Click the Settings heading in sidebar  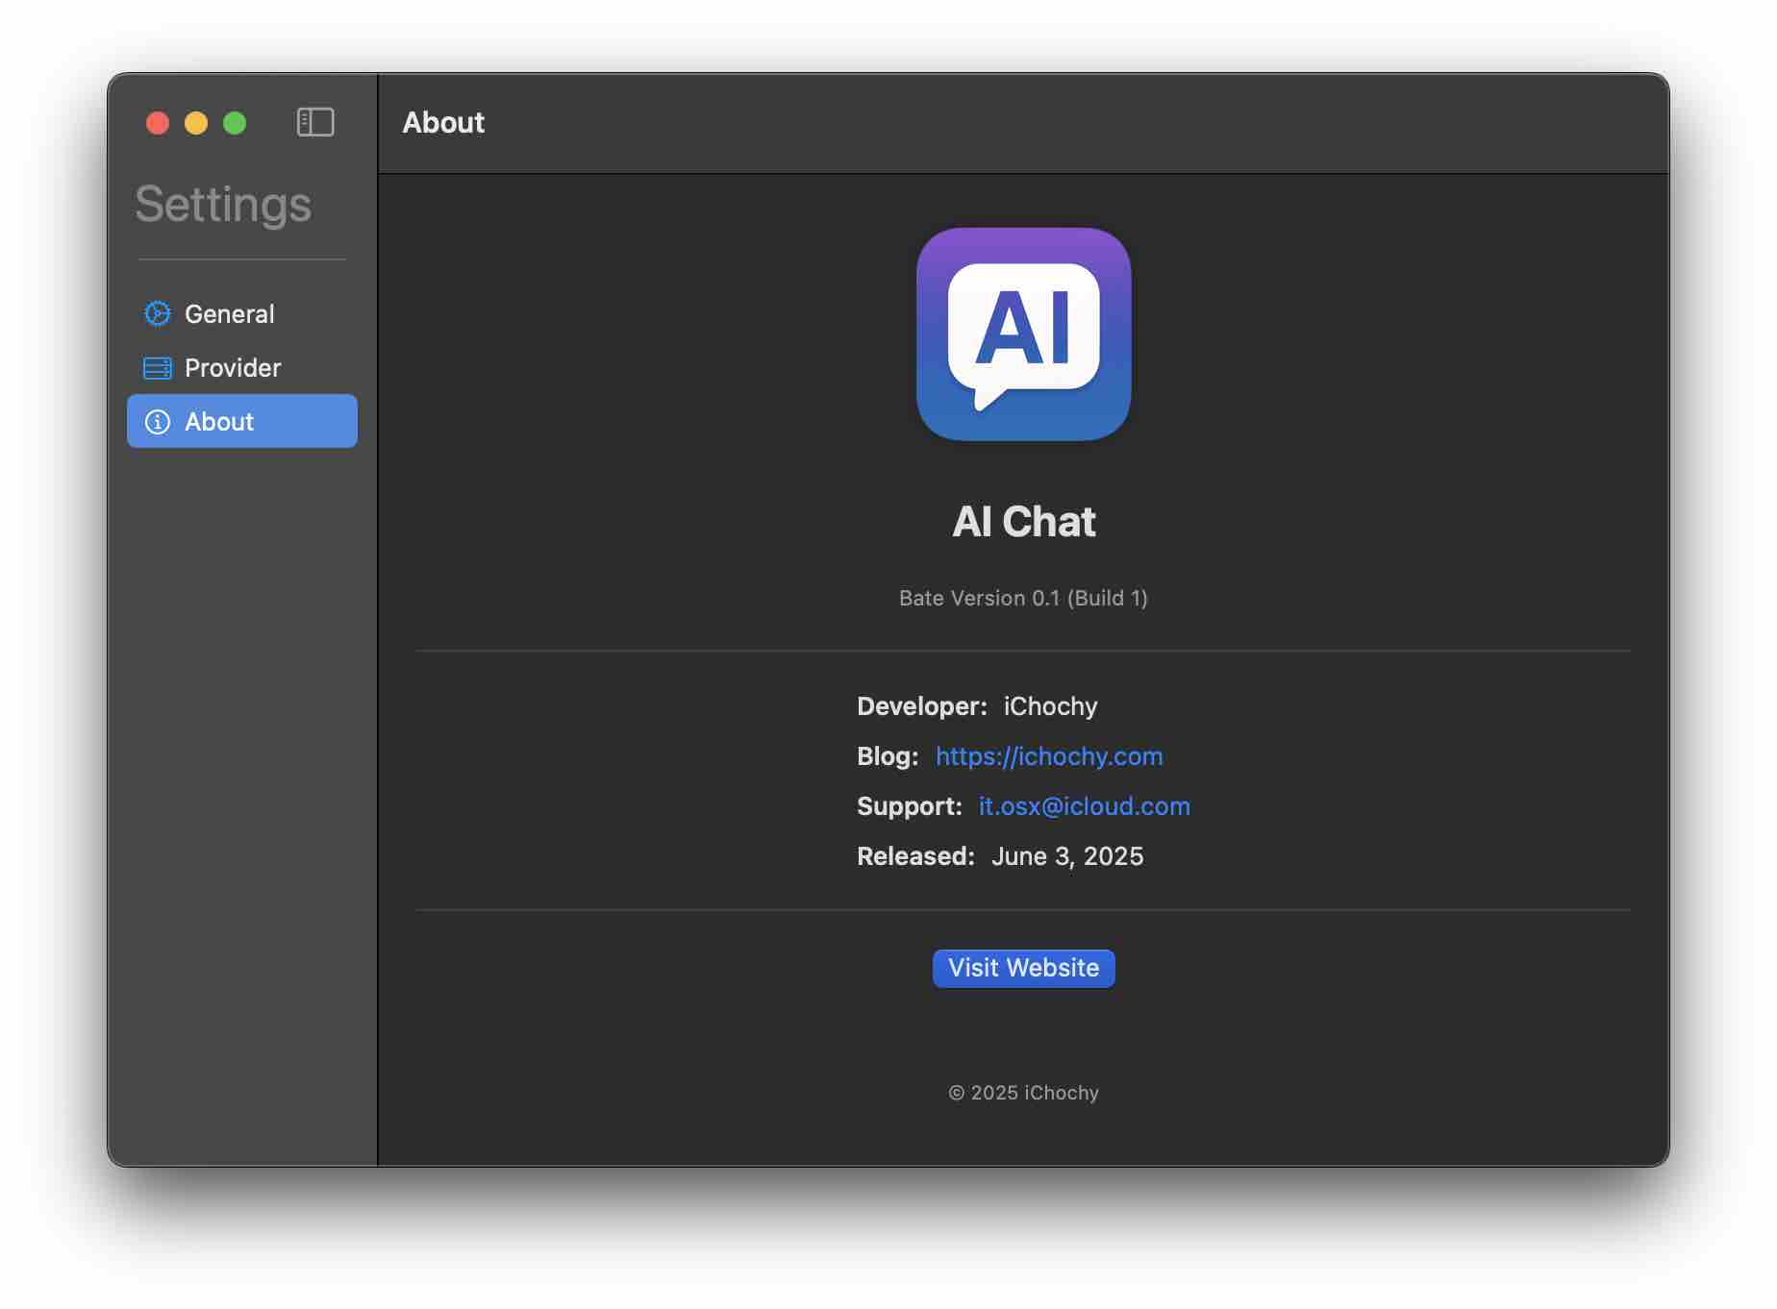point(223,204)
